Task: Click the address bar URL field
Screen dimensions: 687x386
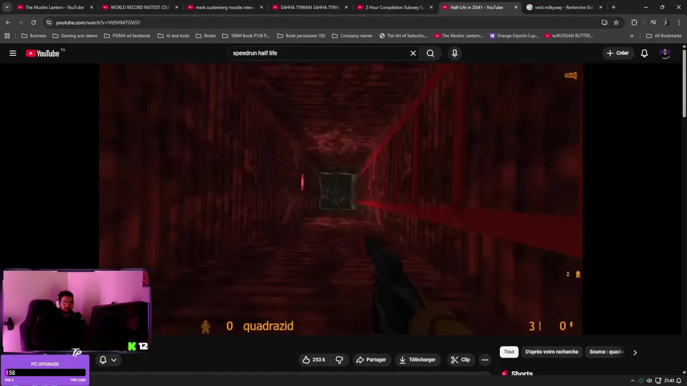Action: [322, 23]
